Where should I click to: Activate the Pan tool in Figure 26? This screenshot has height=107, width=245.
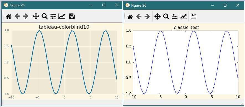[x=157, y=16]
